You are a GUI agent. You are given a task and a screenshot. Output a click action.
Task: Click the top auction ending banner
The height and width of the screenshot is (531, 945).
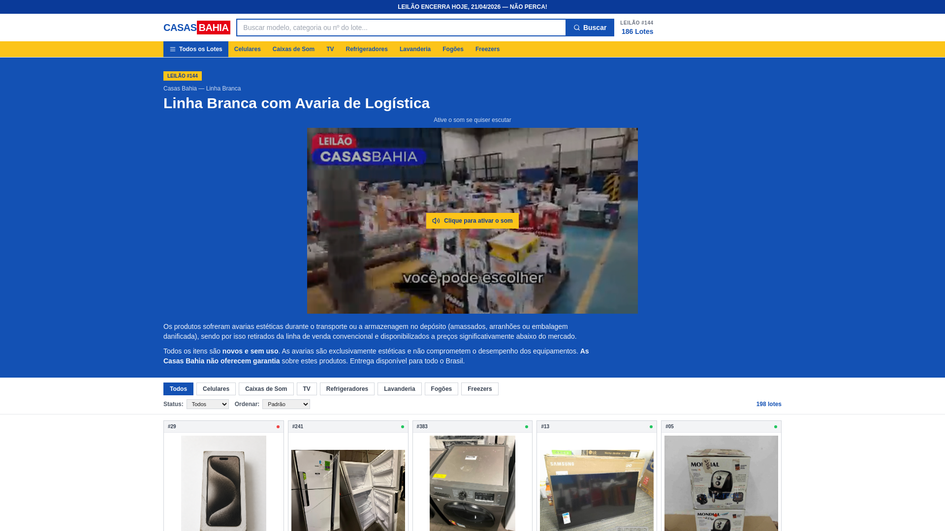[x=472, y=7]
